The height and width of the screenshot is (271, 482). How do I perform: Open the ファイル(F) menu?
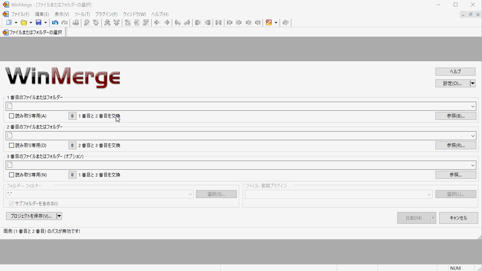pos(20,14)
